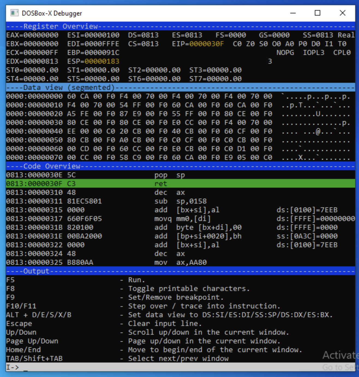Click data row address 0000:00000070
Image resolution: width=359 pixels, height=377 pixels.
34,157
